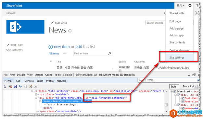The image size is (204, 119).
Task: Collapse second body, .ms-cc style node
Action: [x=176, y=105]
